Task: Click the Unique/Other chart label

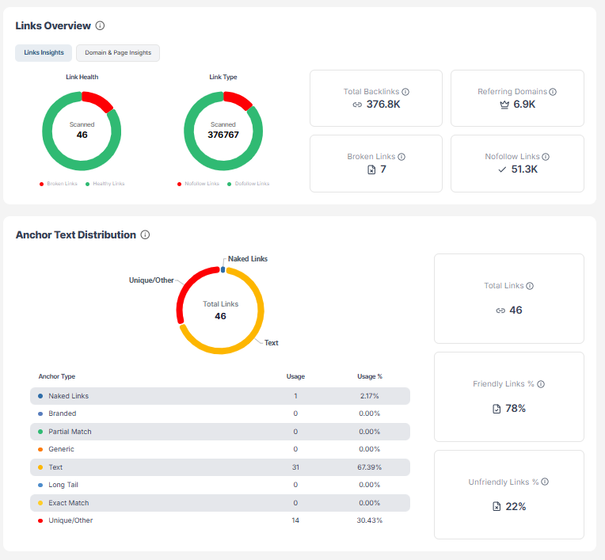Action: click(151, 280)
